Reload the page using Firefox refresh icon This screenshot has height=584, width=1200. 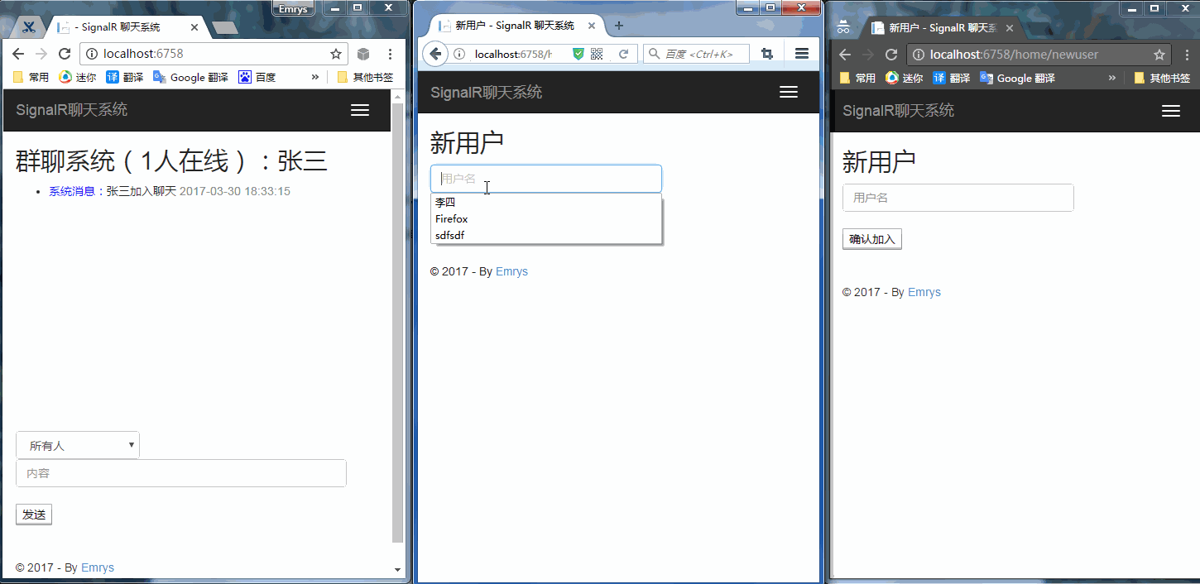coord(622,52)
